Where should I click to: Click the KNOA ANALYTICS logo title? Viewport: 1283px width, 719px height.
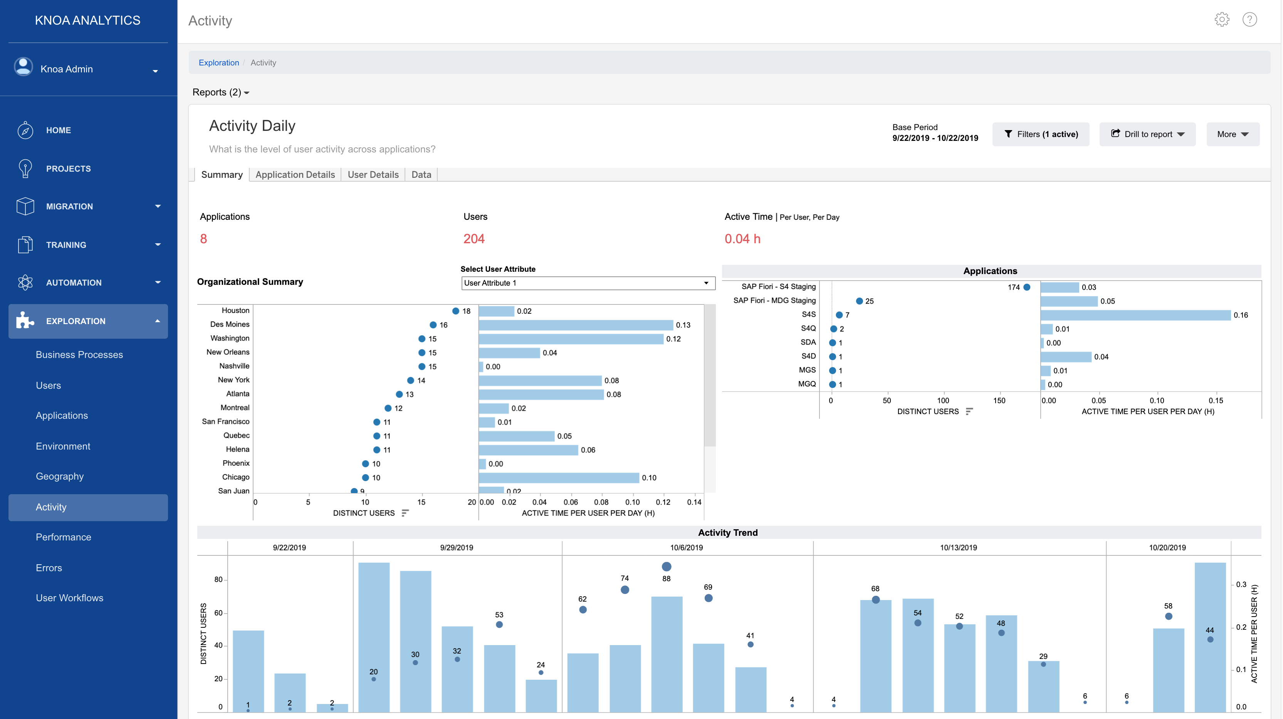pos(88,20)
